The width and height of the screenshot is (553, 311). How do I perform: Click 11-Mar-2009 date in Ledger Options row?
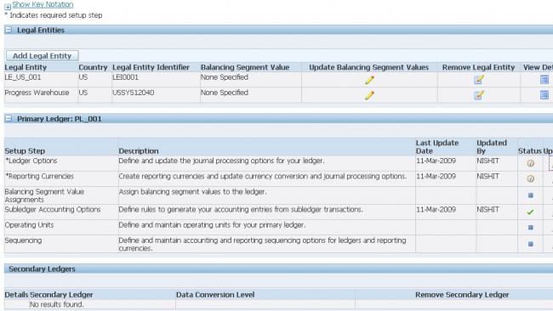[436, 161]
